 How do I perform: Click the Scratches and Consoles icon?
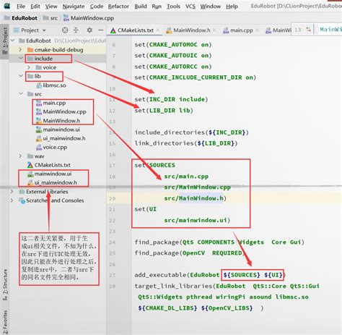click(x=22, y=200)
